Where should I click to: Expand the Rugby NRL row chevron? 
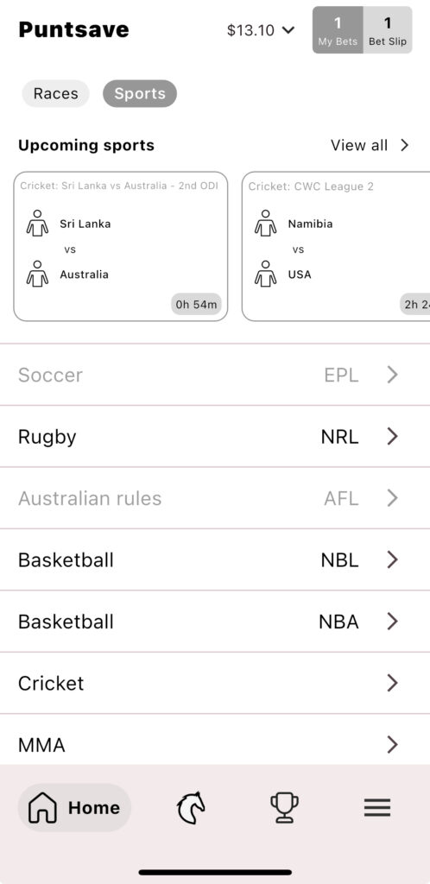tap(392, 436)
